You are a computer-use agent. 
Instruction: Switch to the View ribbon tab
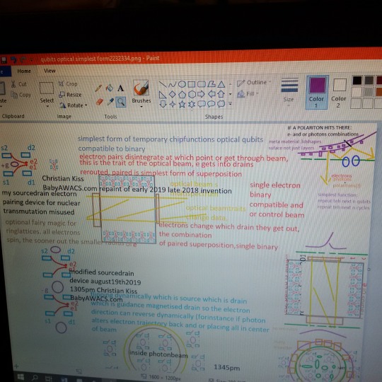pyautogui.click(x=50, y=71)
